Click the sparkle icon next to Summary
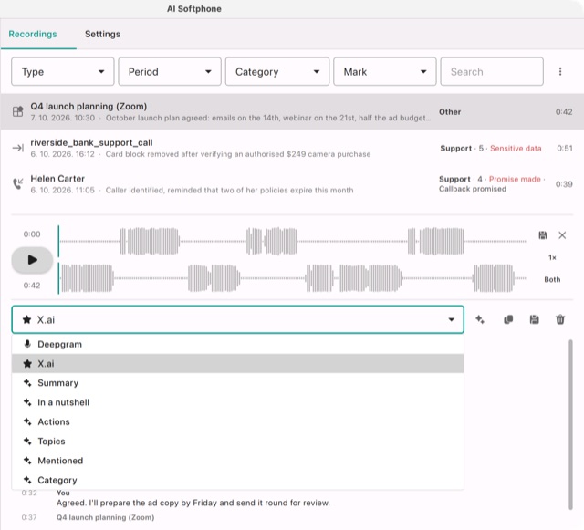Viewport: 584px width, 530px height. click(27, 382)
